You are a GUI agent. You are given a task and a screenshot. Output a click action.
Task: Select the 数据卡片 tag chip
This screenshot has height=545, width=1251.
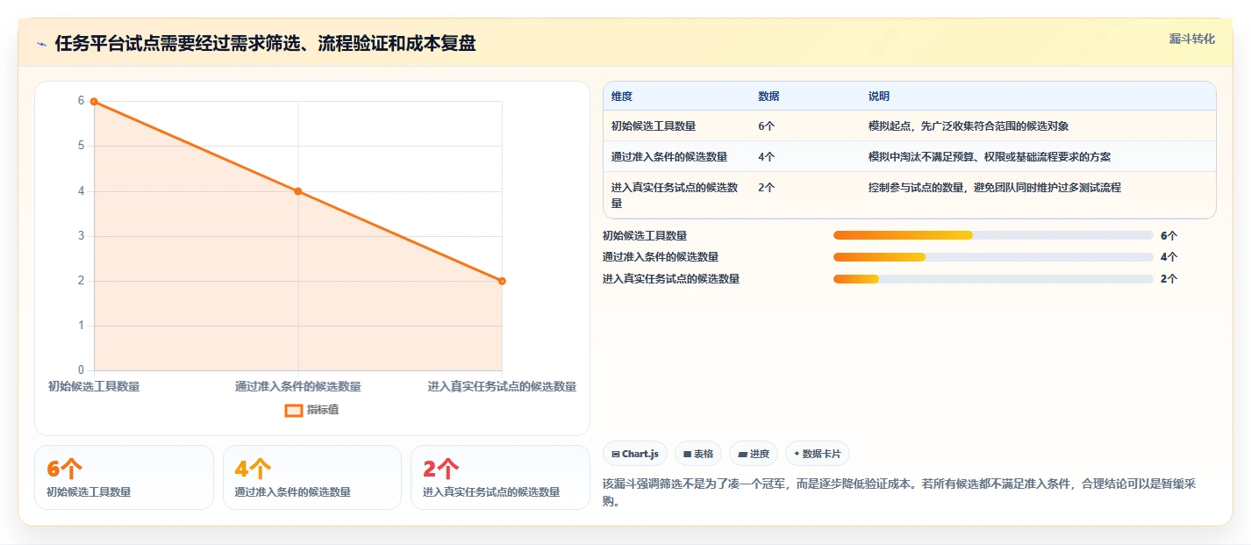(817, 454)
